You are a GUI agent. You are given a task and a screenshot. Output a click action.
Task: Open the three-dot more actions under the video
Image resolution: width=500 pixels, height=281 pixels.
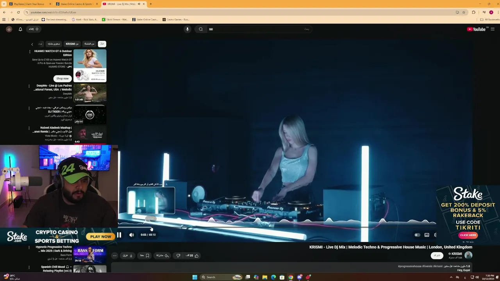tap(114, 256)
